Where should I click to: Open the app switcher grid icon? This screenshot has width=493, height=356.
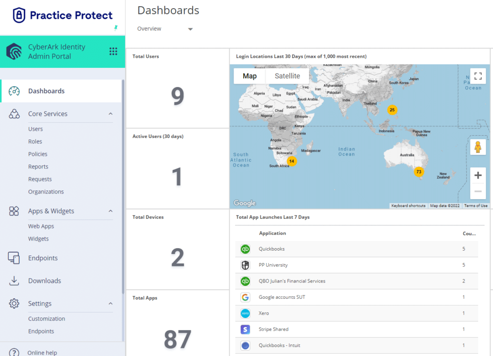pos(113,51)
